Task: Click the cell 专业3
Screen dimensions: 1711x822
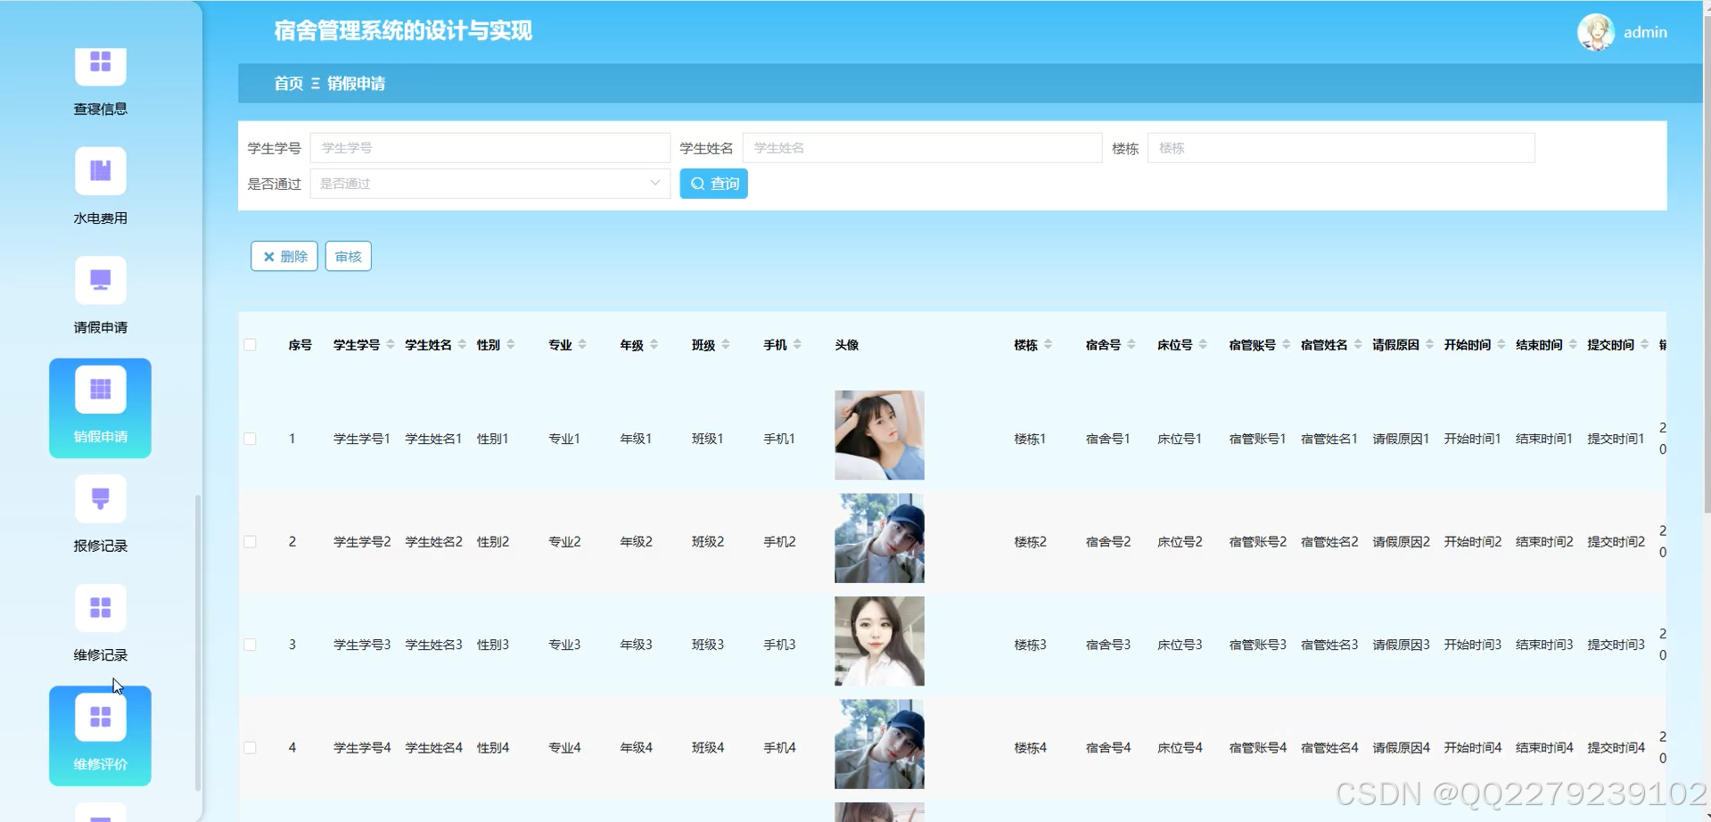Action: coord(564,645)
